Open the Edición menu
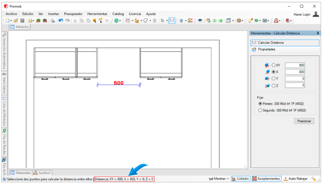The image size is (323, 185). [28, 14]
